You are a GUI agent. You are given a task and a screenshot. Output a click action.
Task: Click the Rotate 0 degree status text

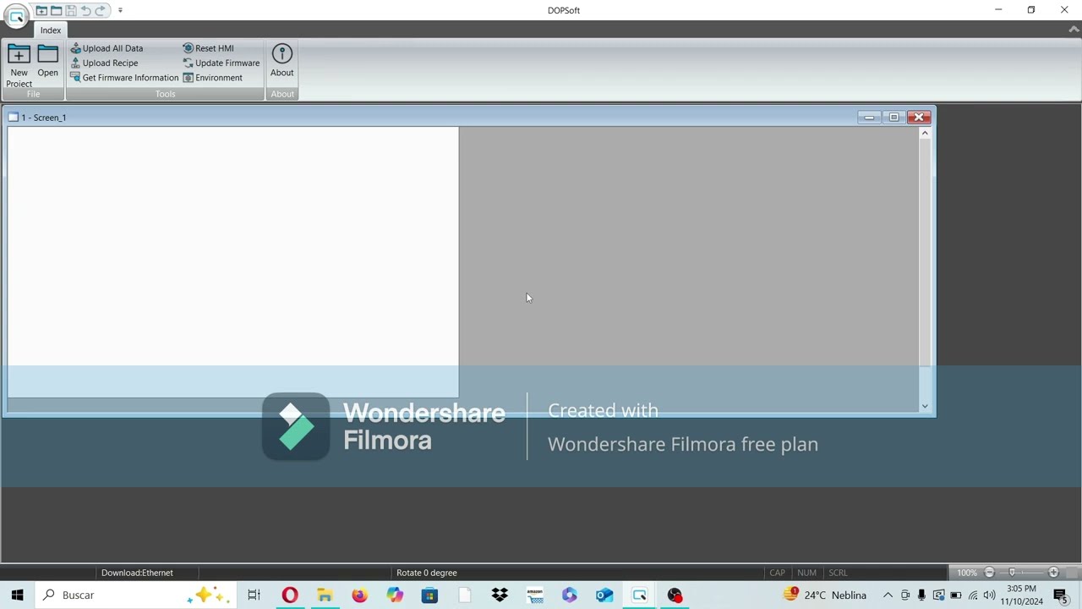427,573
